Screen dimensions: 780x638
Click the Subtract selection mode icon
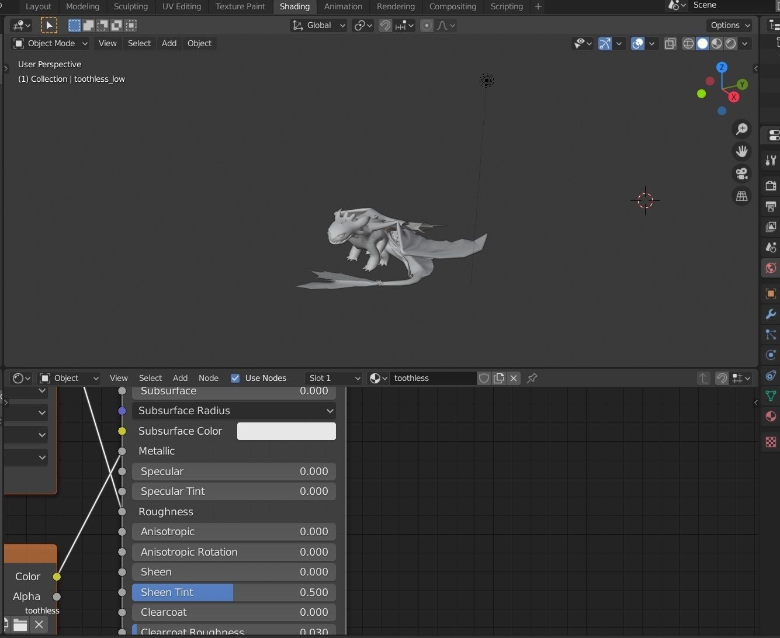click(102, 25)
